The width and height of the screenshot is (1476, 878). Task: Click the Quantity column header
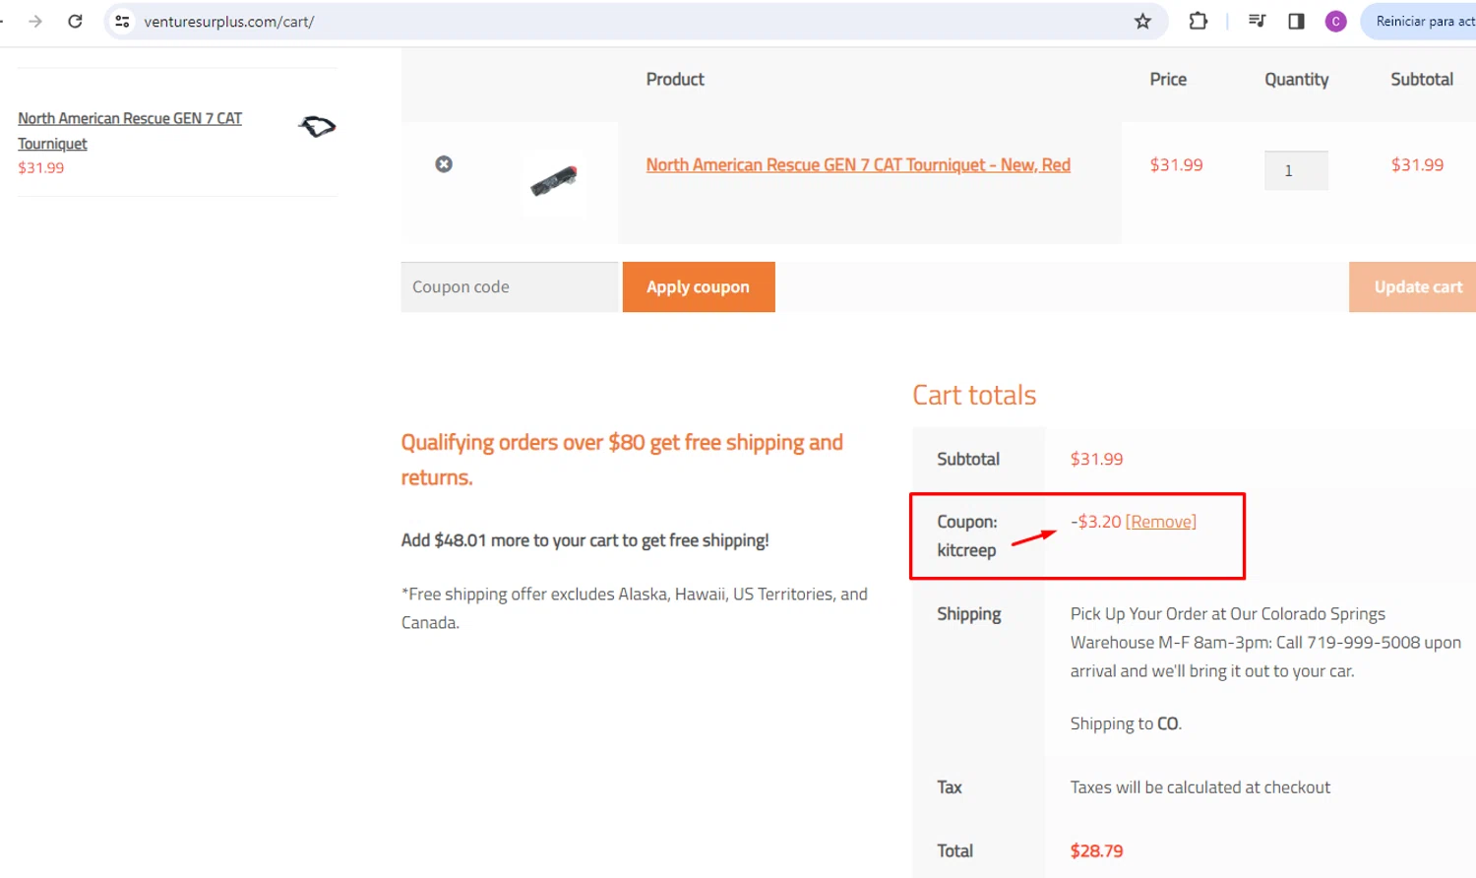[1296, 80]
